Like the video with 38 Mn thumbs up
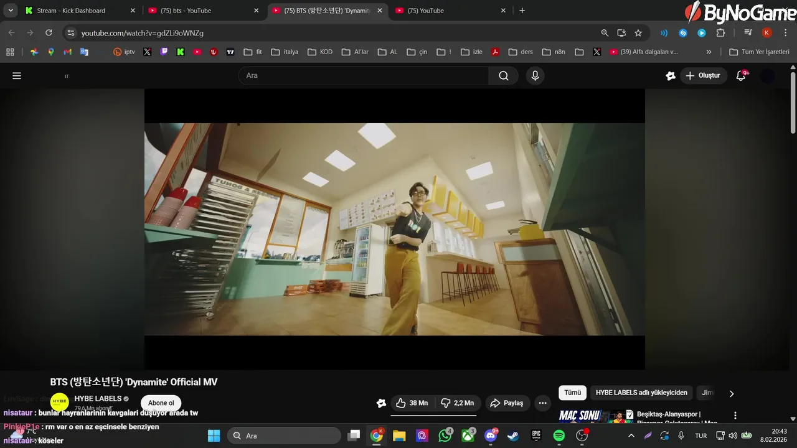Screen dimensions: 797x448 click(412, 403)
